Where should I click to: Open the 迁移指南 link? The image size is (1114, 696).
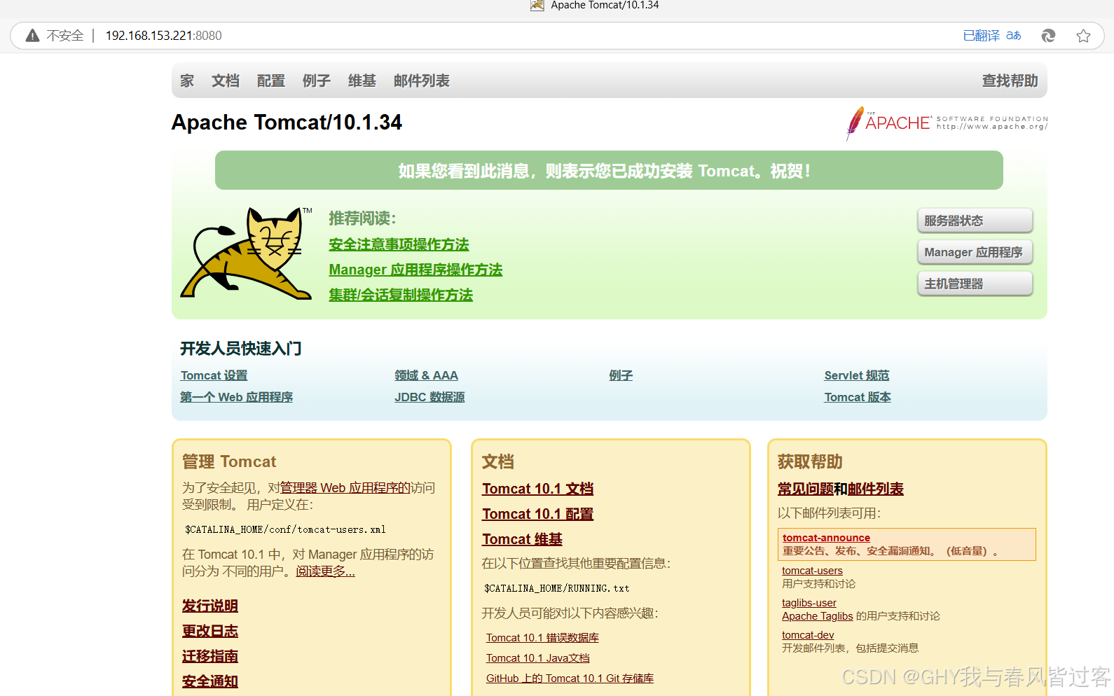210,656
